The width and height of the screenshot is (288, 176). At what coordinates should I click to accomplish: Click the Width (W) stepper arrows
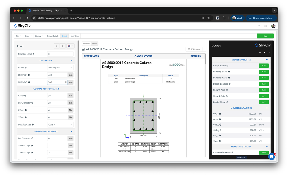pyautogui.click(x=66, y=82)
